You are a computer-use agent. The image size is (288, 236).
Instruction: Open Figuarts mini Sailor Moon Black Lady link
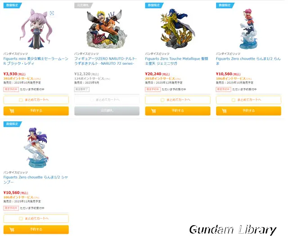tap(36, 61)
